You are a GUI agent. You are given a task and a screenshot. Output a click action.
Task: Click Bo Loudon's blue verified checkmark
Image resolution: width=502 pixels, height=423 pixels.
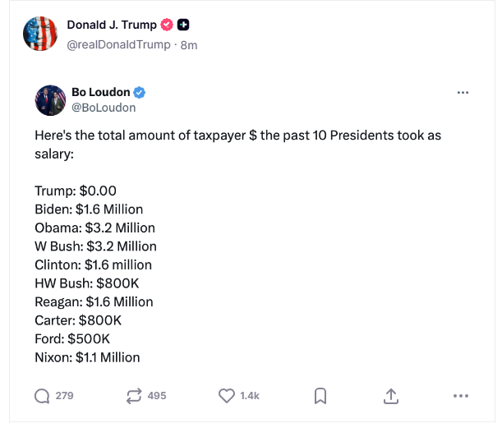coord(140,92)
